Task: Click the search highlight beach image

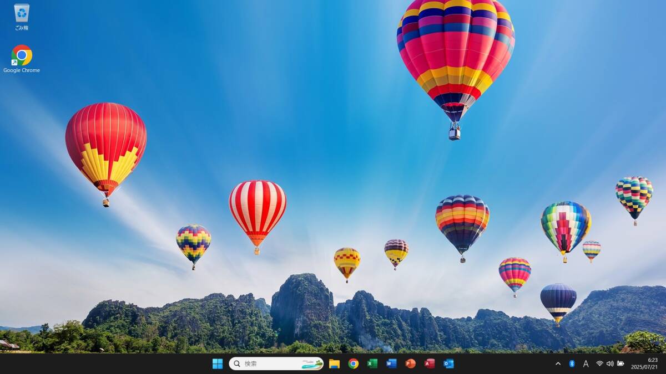Action: (x=312, y=363)
